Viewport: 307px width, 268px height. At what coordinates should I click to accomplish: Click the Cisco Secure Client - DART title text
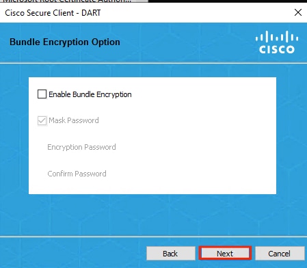(53, 13)
